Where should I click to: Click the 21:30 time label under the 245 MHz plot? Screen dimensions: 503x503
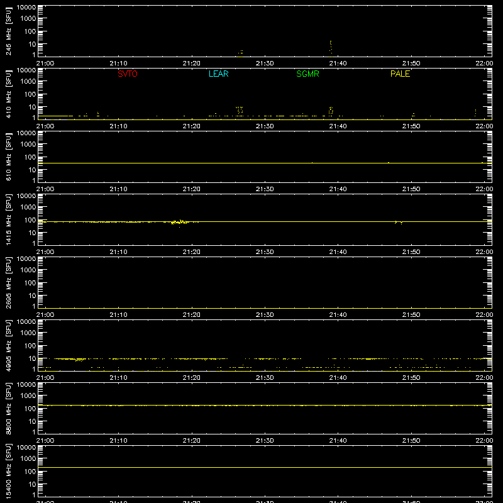[x=265, y=64]
